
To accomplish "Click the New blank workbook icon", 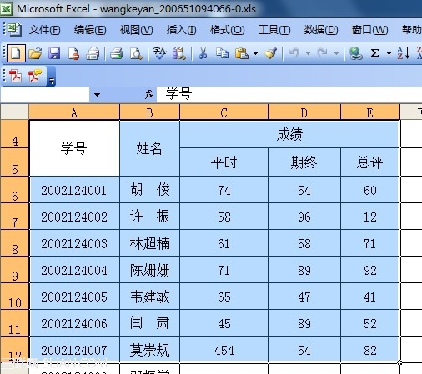I will click(x=16, y=52).
